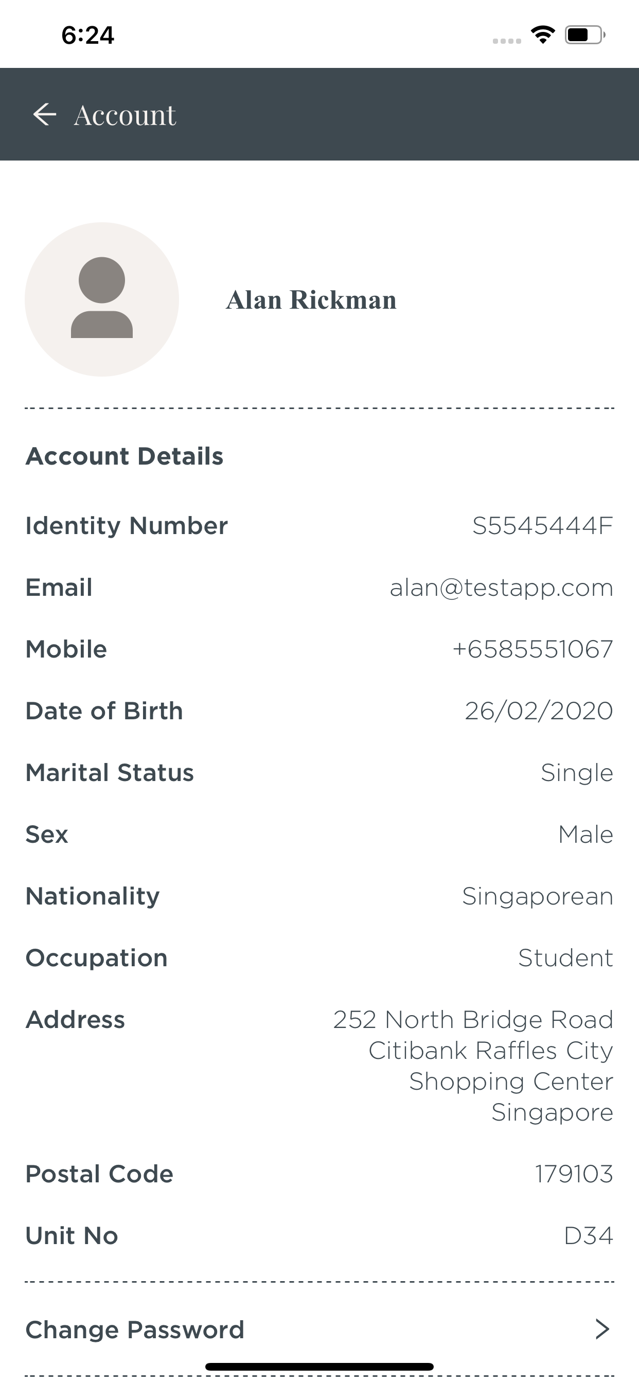Tap the profile avatar placeholder
Screen dimensions: 639x1383
[x=102, y=299]
